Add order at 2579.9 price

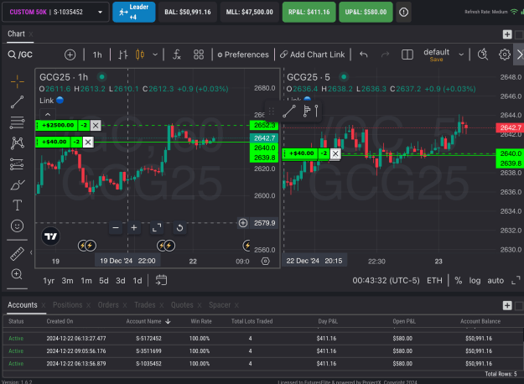pos(243,222)
